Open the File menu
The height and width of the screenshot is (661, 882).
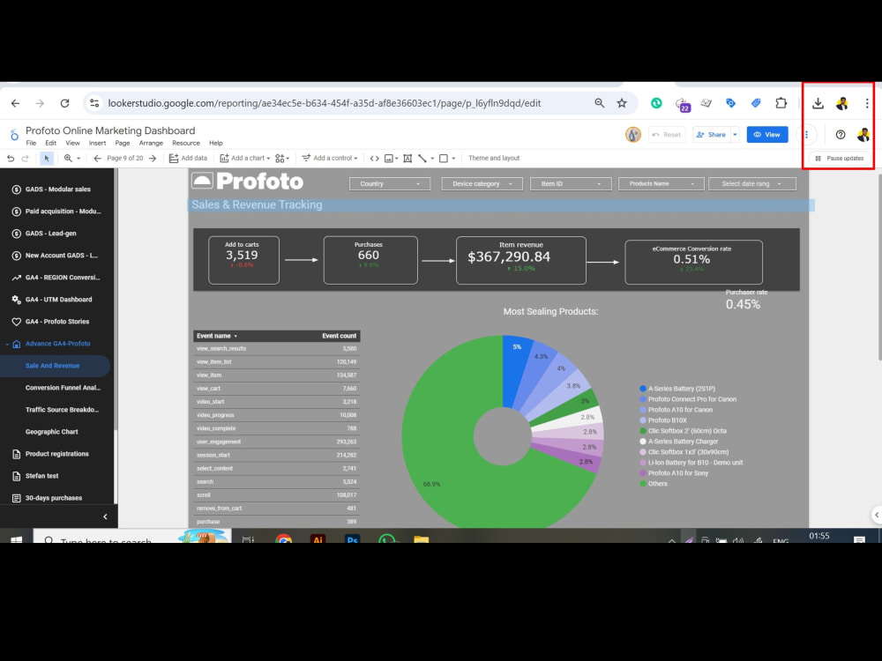tap(31, 144)
